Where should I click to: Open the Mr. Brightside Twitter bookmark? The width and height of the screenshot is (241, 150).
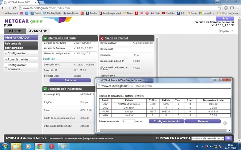[x=52, y=13]
